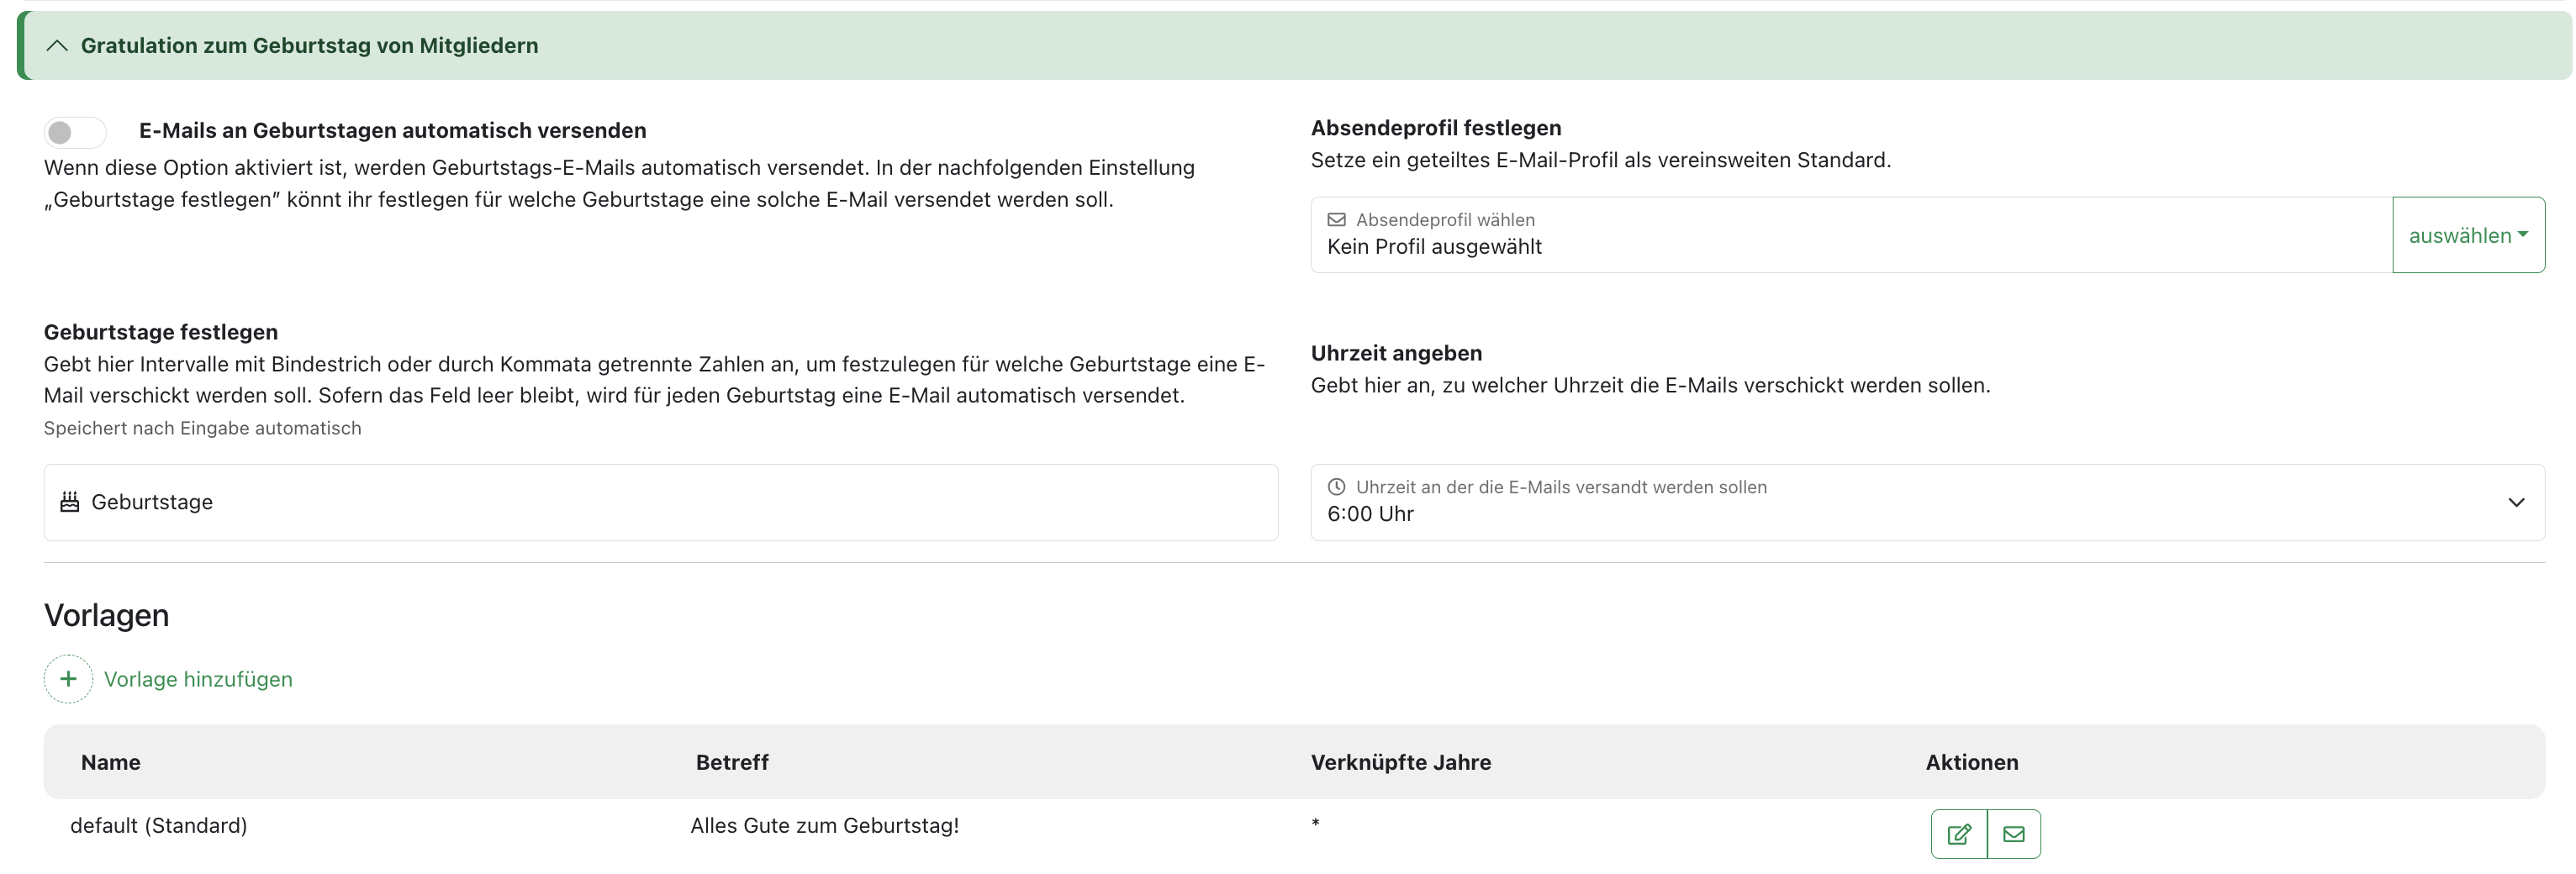Click the envelope send icon in Aktionen

coord(2014,833)
